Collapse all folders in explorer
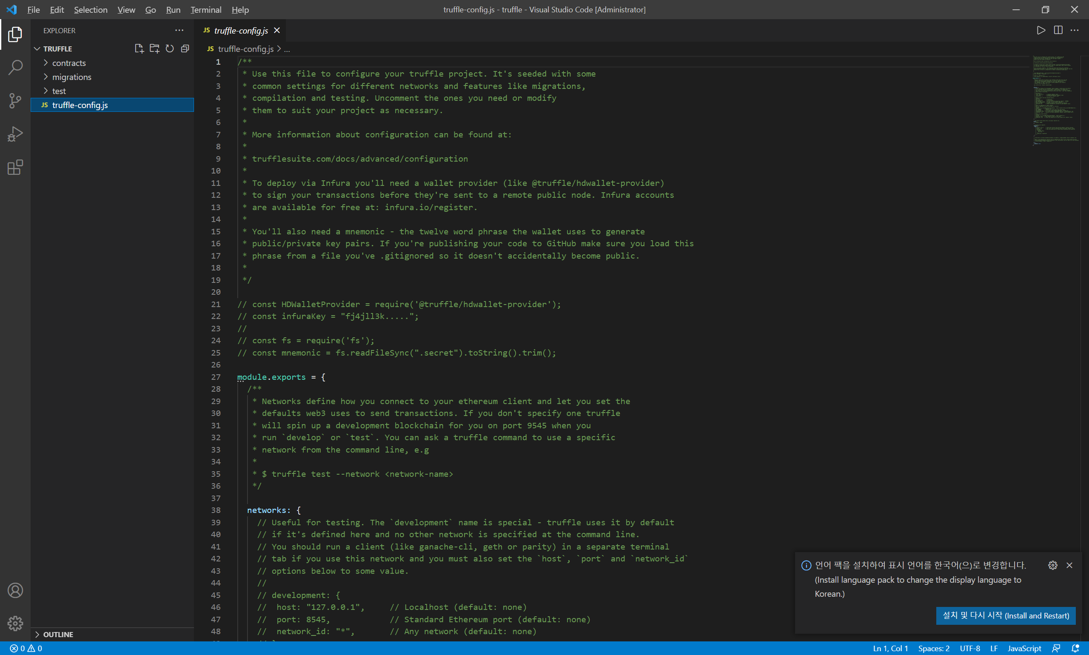This screenshot has width=1089, height=655. [x=185, y=48]
